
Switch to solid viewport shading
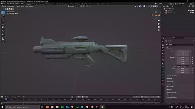point(153,6)
